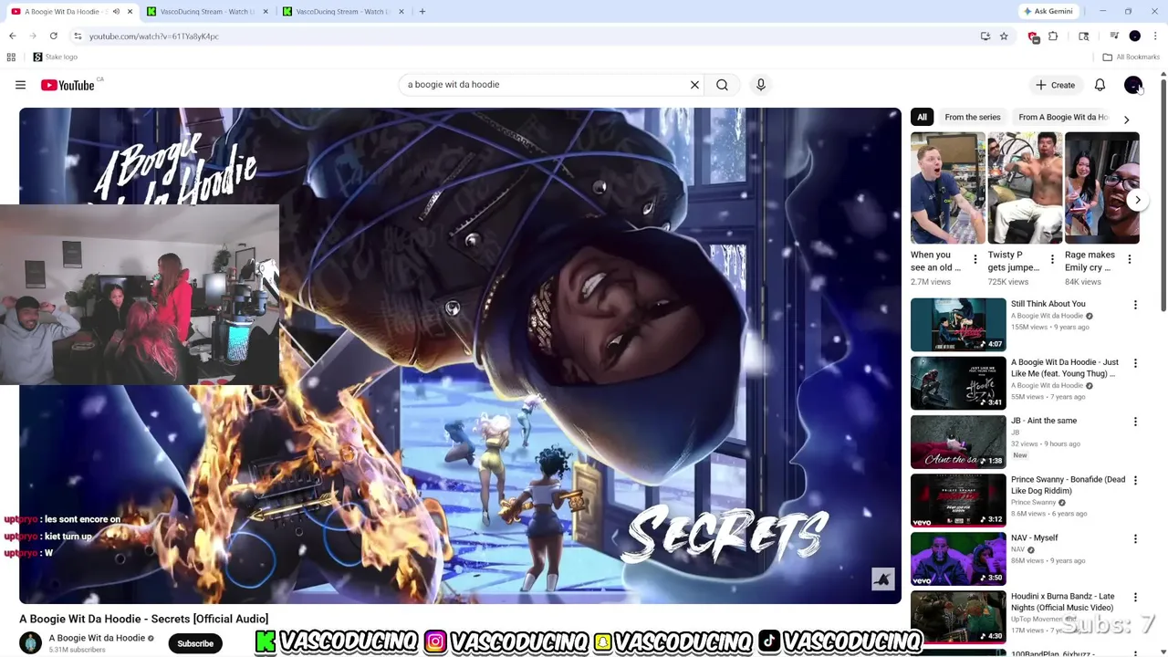
Task: Open the YouTube hamburger guide menu
Action: point(20,85)
